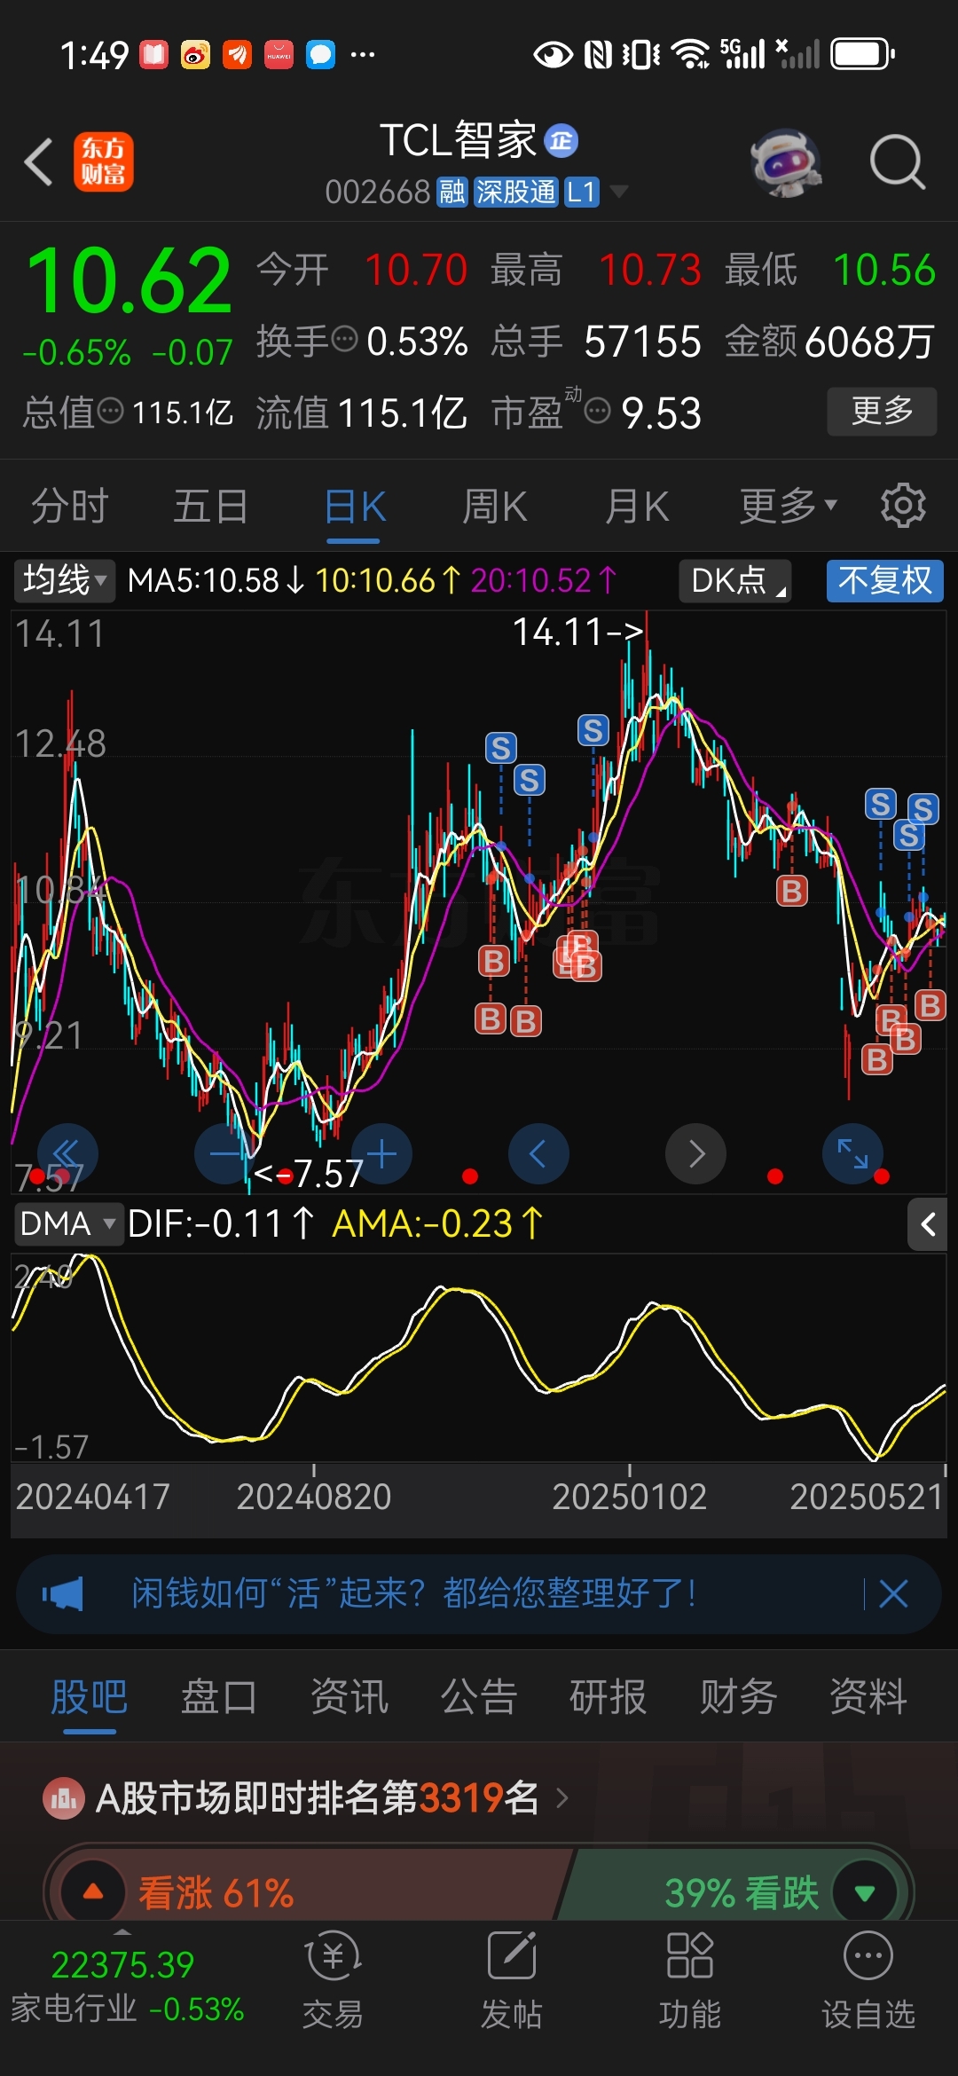Viewport: 958px width, 2076px height.
Task: Tap 设自选 to add to watchlist
Action: (x=868, y=1980)
